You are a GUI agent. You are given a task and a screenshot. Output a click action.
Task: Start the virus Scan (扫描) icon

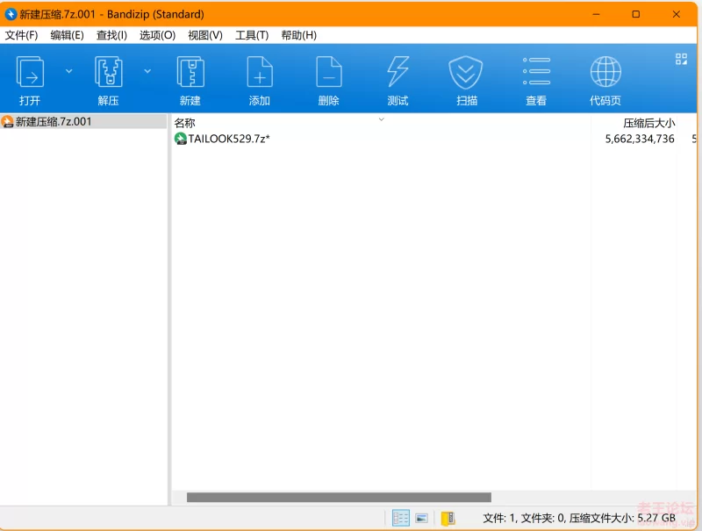pyautogui.click(x=466, y=73)
